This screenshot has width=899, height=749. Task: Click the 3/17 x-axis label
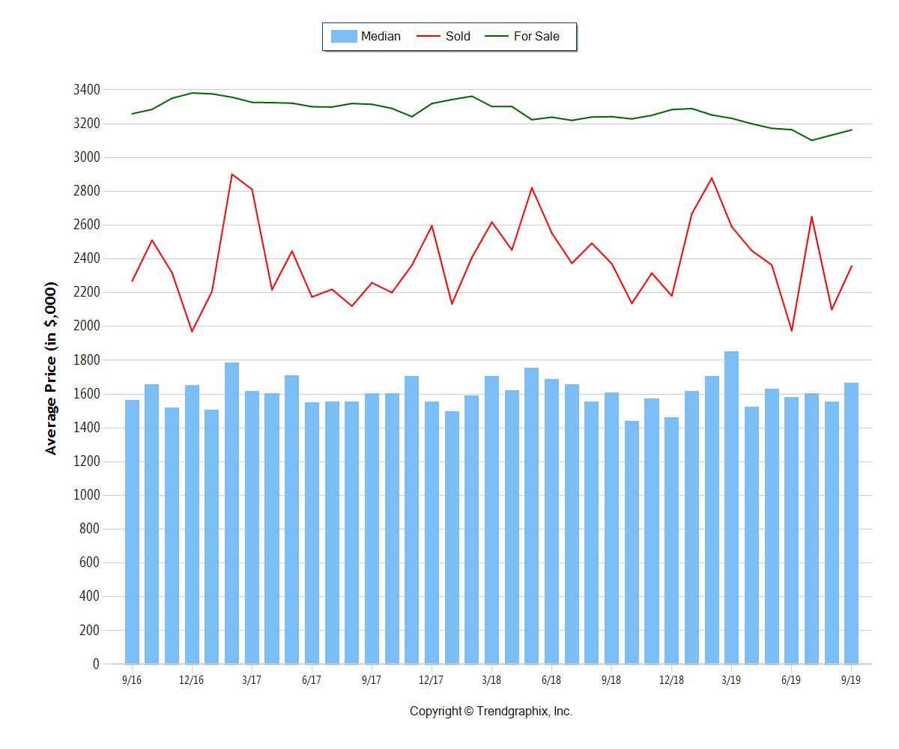coord(252,679)
